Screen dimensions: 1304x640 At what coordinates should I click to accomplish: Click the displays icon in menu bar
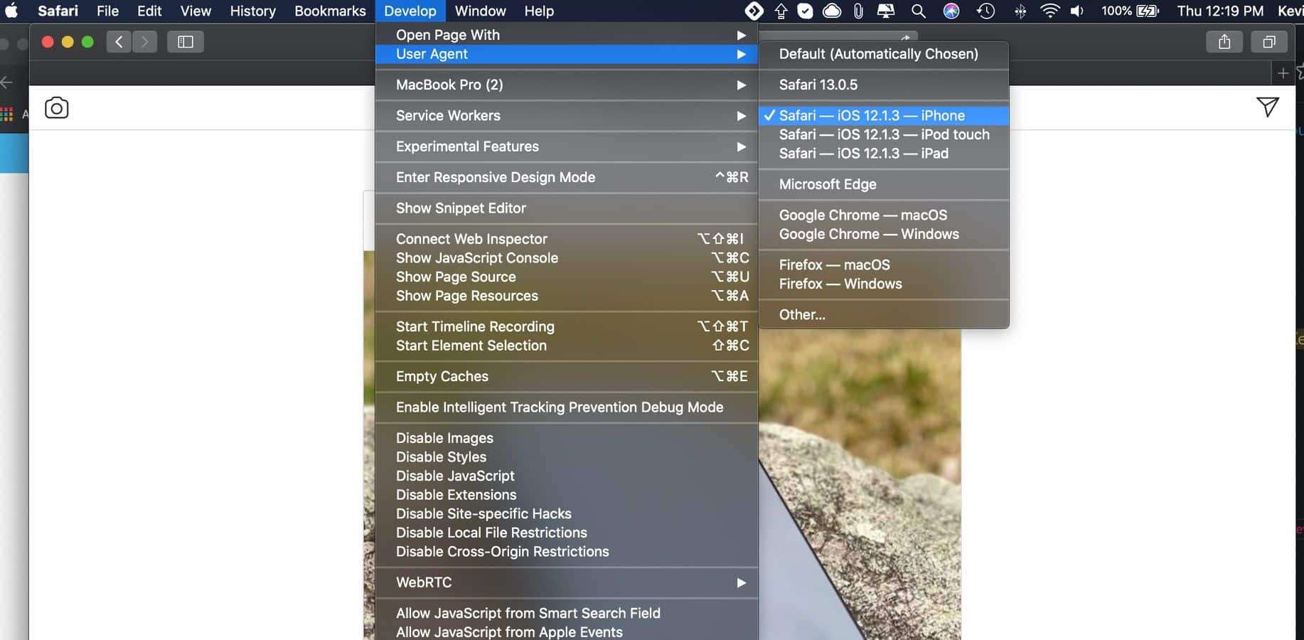point(886,11)
